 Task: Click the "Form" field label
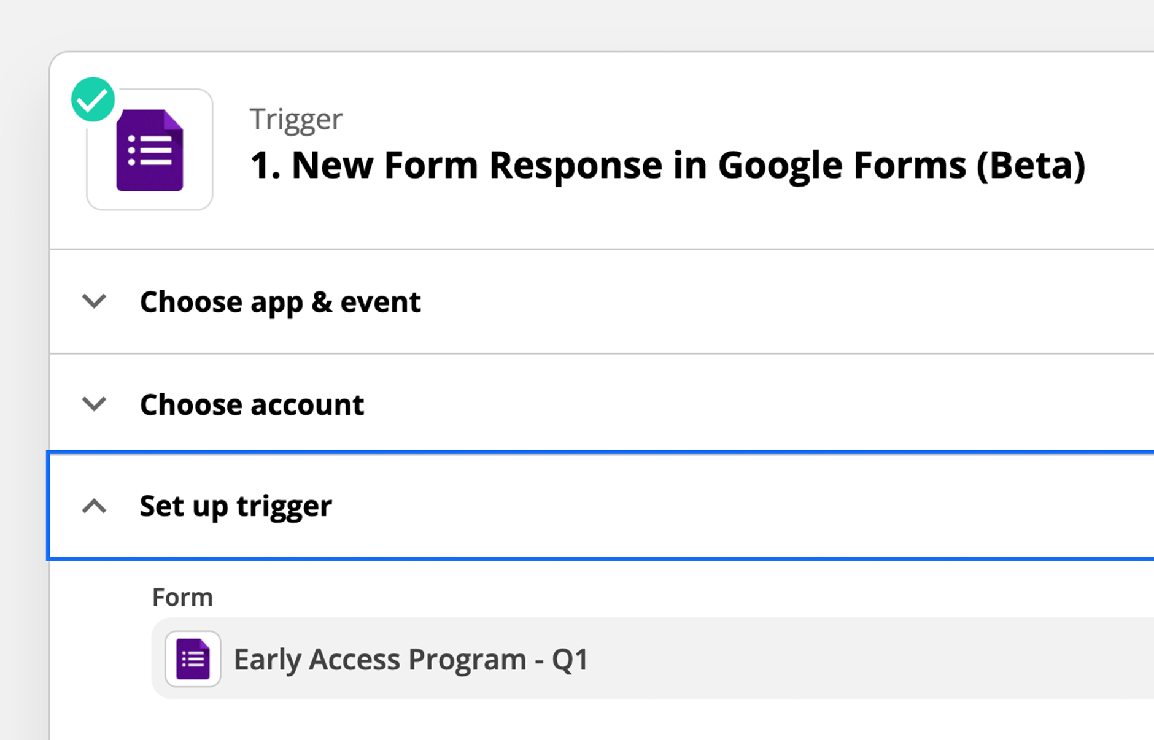point(182,597)
